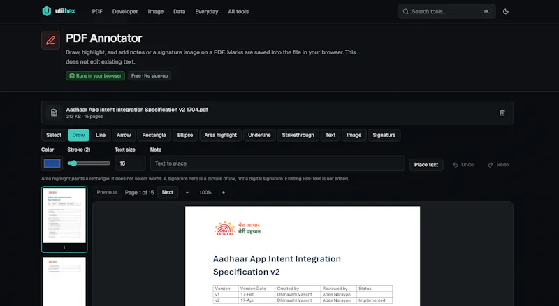This screenshot has width=559, height=306.
Task: Choose the Text tool
Action: point(331,135)
